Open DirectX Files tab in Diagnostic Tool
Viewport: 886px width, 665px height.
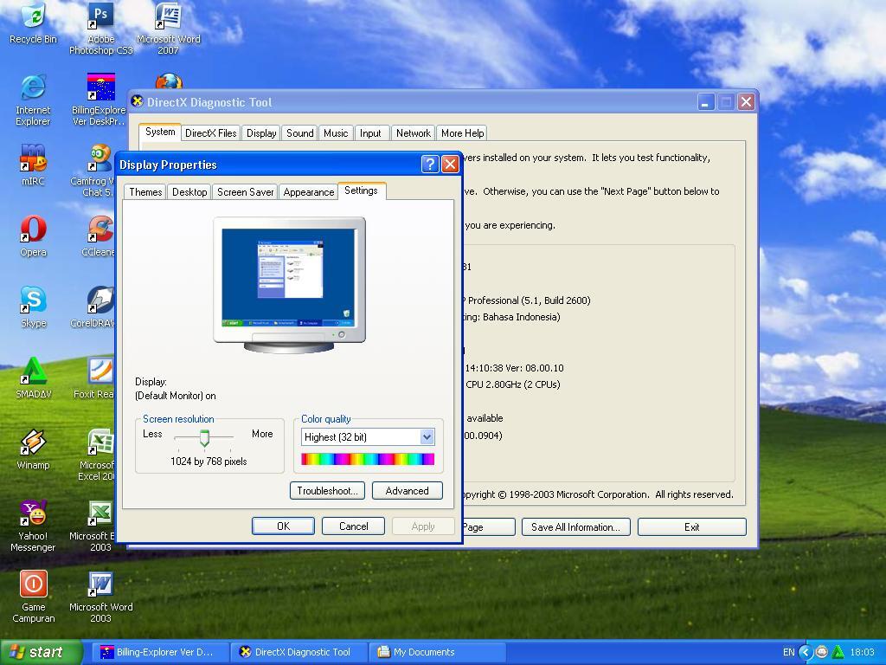point(211,132)
